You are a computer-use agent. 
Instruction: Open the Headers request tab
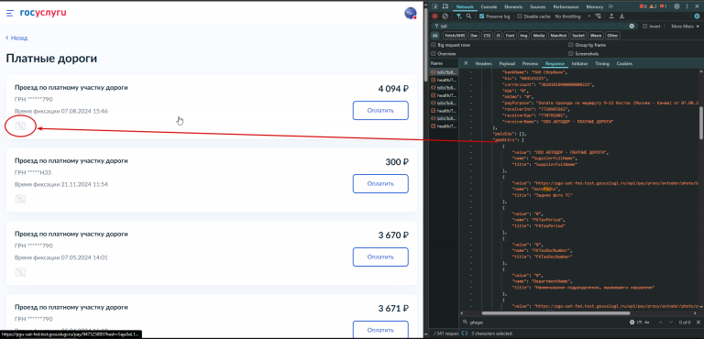[484, 64]
